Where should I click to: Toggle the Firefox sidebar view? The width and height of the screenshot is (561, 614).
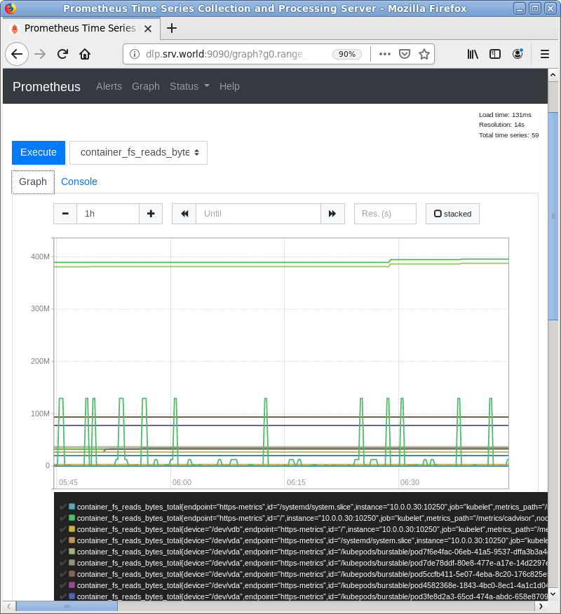pyautogui.click(x=495, y=54)
